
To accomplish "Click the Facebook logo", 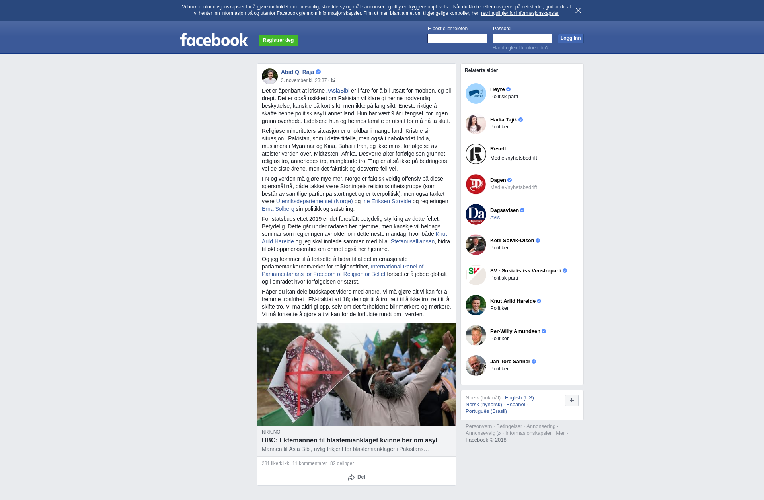I will click(x=214, y=39).
